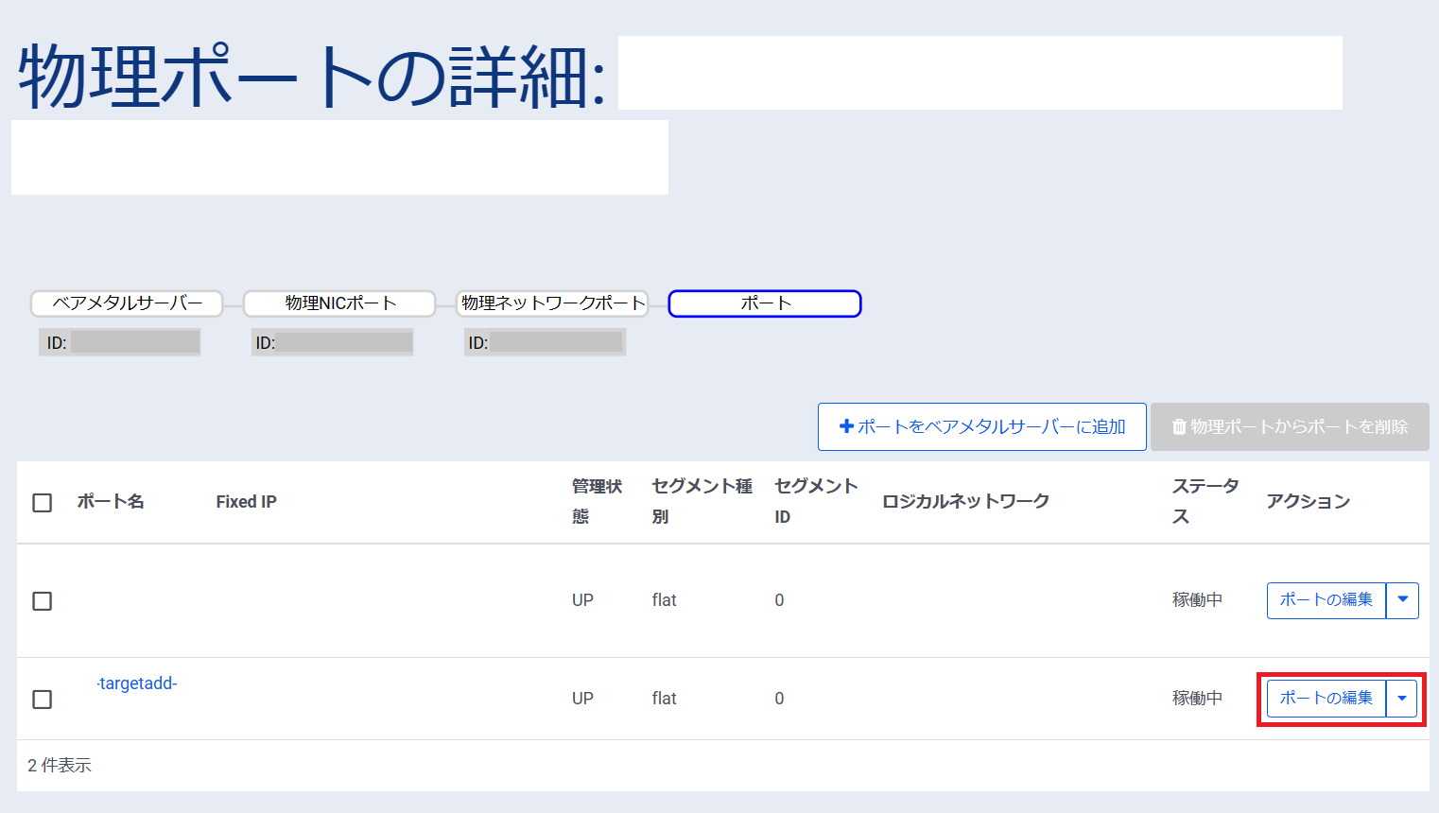Open additional actions beside the highlighted edit button

pos(1402,699)
